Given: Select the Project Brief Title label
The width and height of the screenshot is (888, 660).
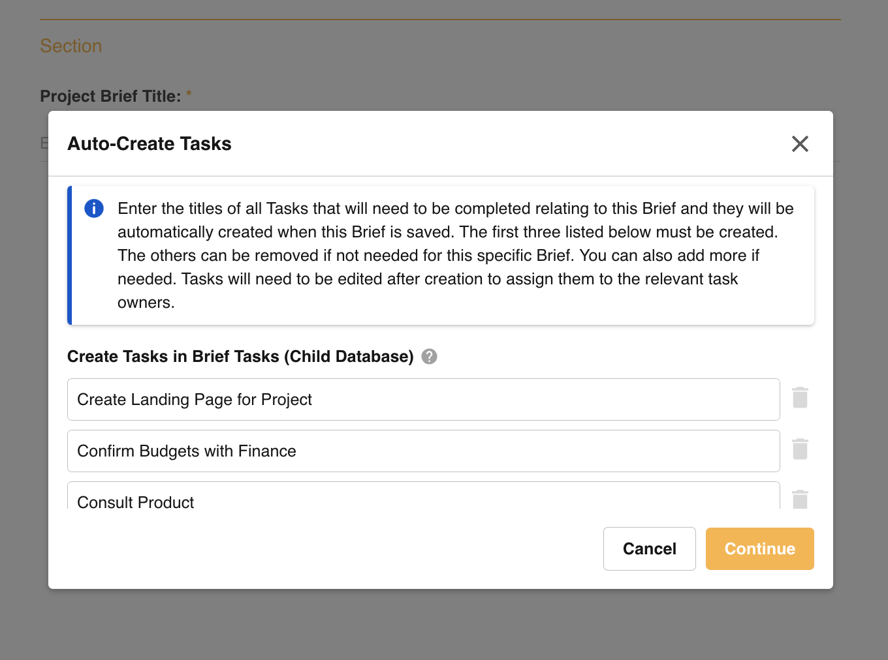Looking at the screenshot, I should [x=110, y=97].
